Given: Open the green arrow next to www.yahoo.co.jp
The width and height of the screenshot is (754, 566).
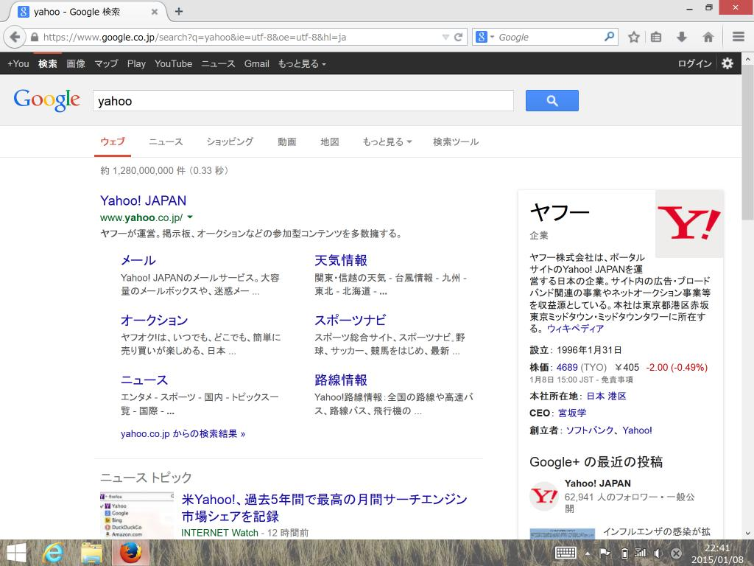Looking at the screenshot, I should pyautogui.click(x=190, y=217).
